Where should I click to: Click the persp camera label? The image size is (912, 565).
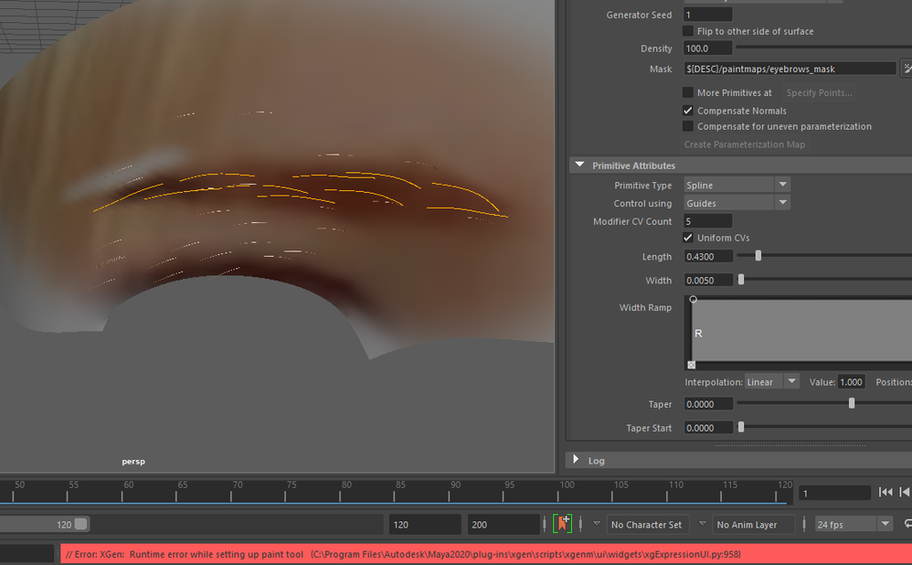tap(133, 461)
